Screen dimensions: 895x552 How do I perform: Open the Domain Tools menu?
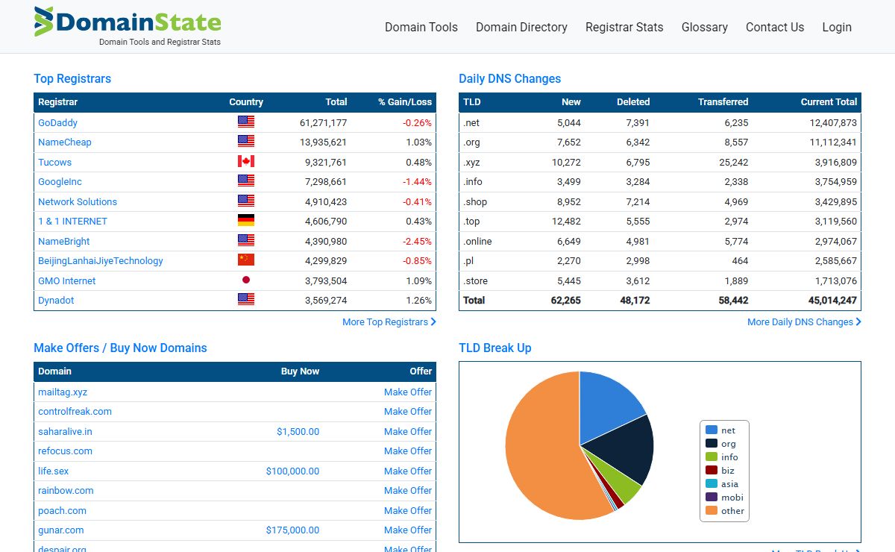[421, 27]
